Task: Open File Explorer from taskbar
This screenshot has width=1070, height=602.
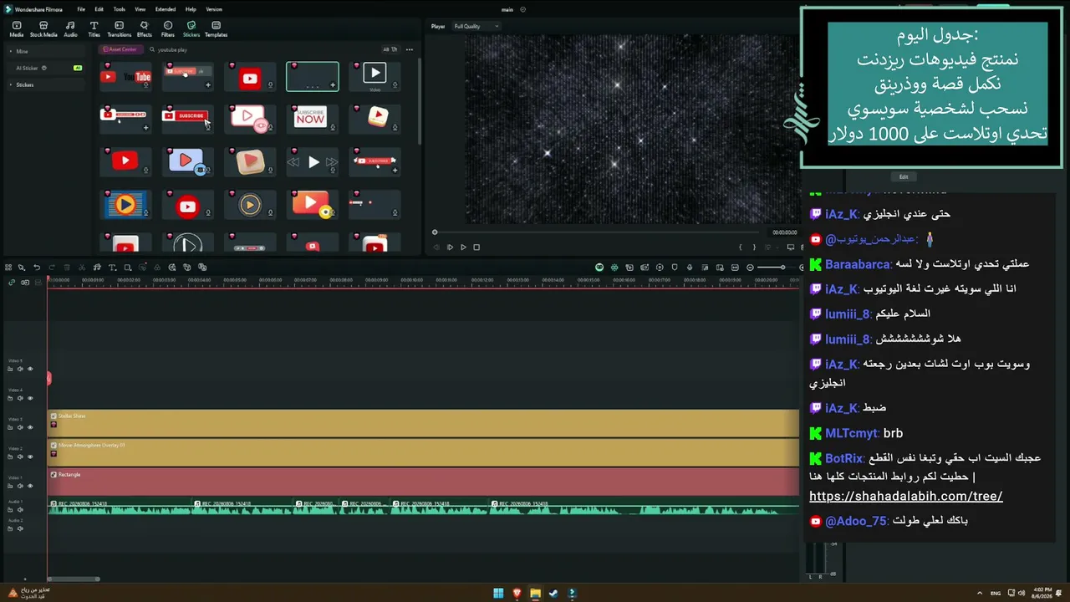Action: pos(535,594)
